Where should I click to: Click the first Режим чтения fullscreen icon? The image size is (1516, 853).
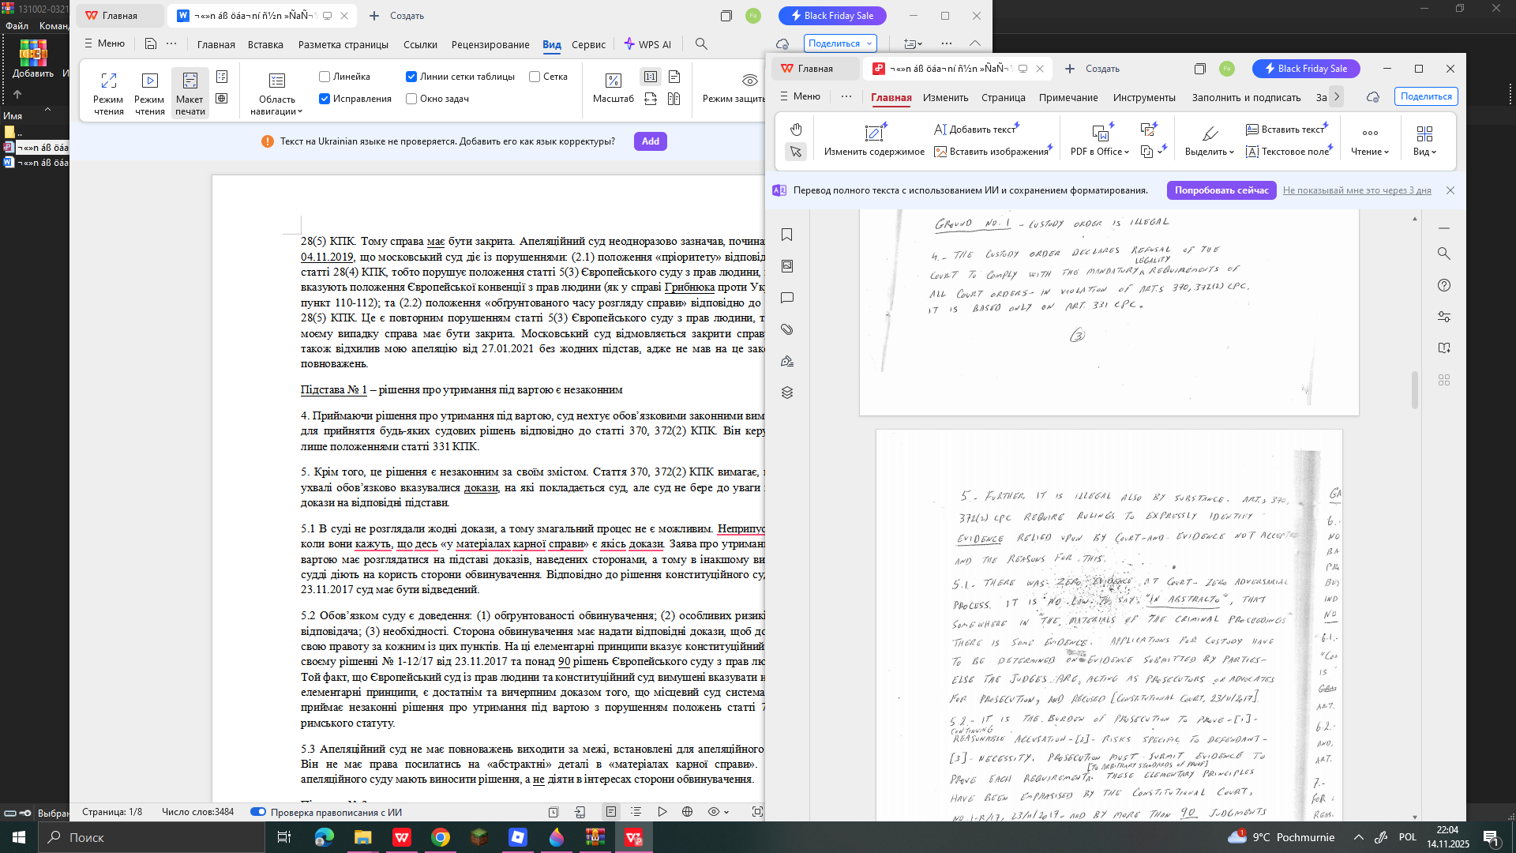point(108,81)
